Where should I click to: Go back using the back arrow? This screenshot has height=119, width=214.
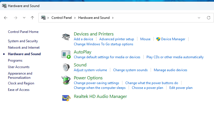(x=6, y=18)
